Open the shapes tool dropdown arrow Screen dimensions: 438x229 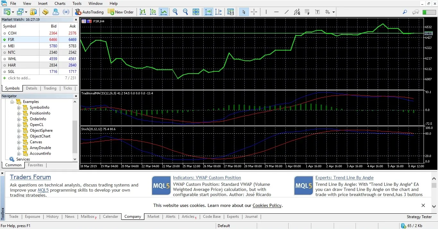click(333, 12)
